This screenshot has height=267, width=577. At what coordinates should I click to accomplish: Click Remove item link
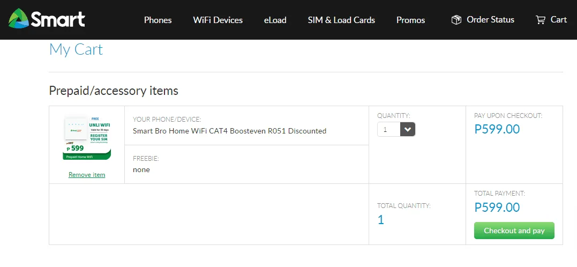pyautogui.click(x=87, y=175)
